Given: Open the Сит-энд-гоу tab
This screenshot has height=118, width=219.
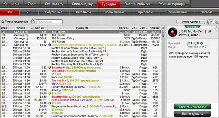Looking at the screenshot, I should click(54, 4).
